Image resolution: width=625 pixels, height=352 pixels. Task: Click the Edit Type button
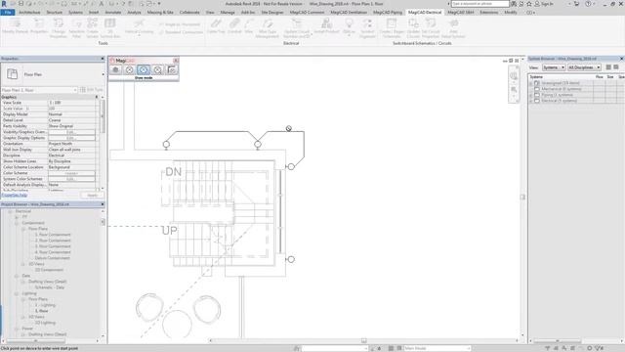pos(92,90)
